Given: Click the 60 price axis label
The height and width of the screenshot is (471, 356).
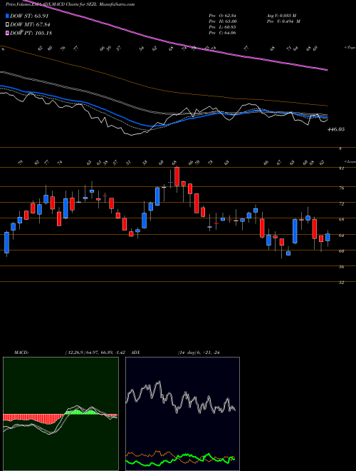Looking at the screenshot, I should coord(341,251).
